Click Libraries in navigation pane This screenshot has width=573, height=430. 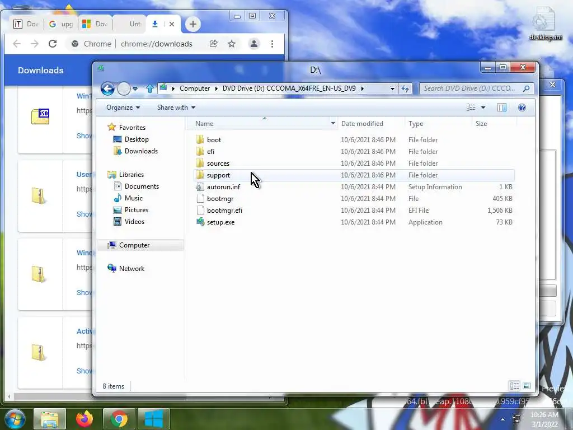[131, 175]
